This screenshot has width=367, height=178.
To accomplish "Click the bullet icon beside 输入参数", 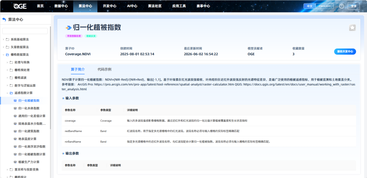I will click(x=63, y=98).
